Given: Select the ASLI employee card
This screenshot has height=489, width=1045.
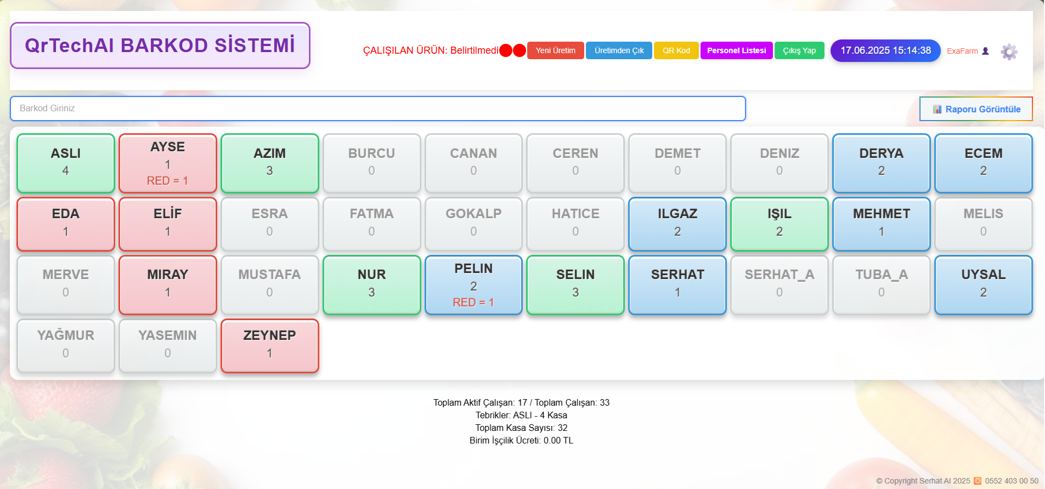Looking at the screenshot, I should click(x=66, y=163).
